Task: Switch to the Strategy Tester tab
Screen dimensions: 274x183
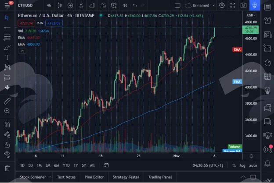Action: [126, 177]
